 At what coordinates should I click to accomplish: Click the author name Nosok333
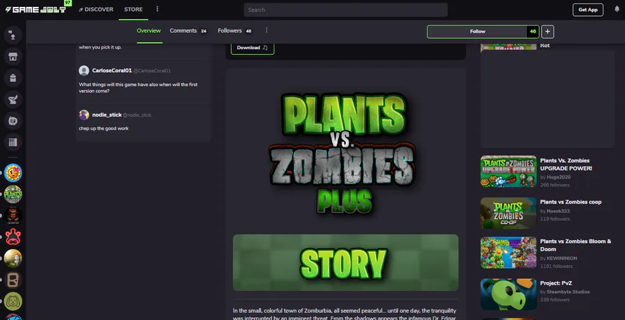click(x=558, y=211)
